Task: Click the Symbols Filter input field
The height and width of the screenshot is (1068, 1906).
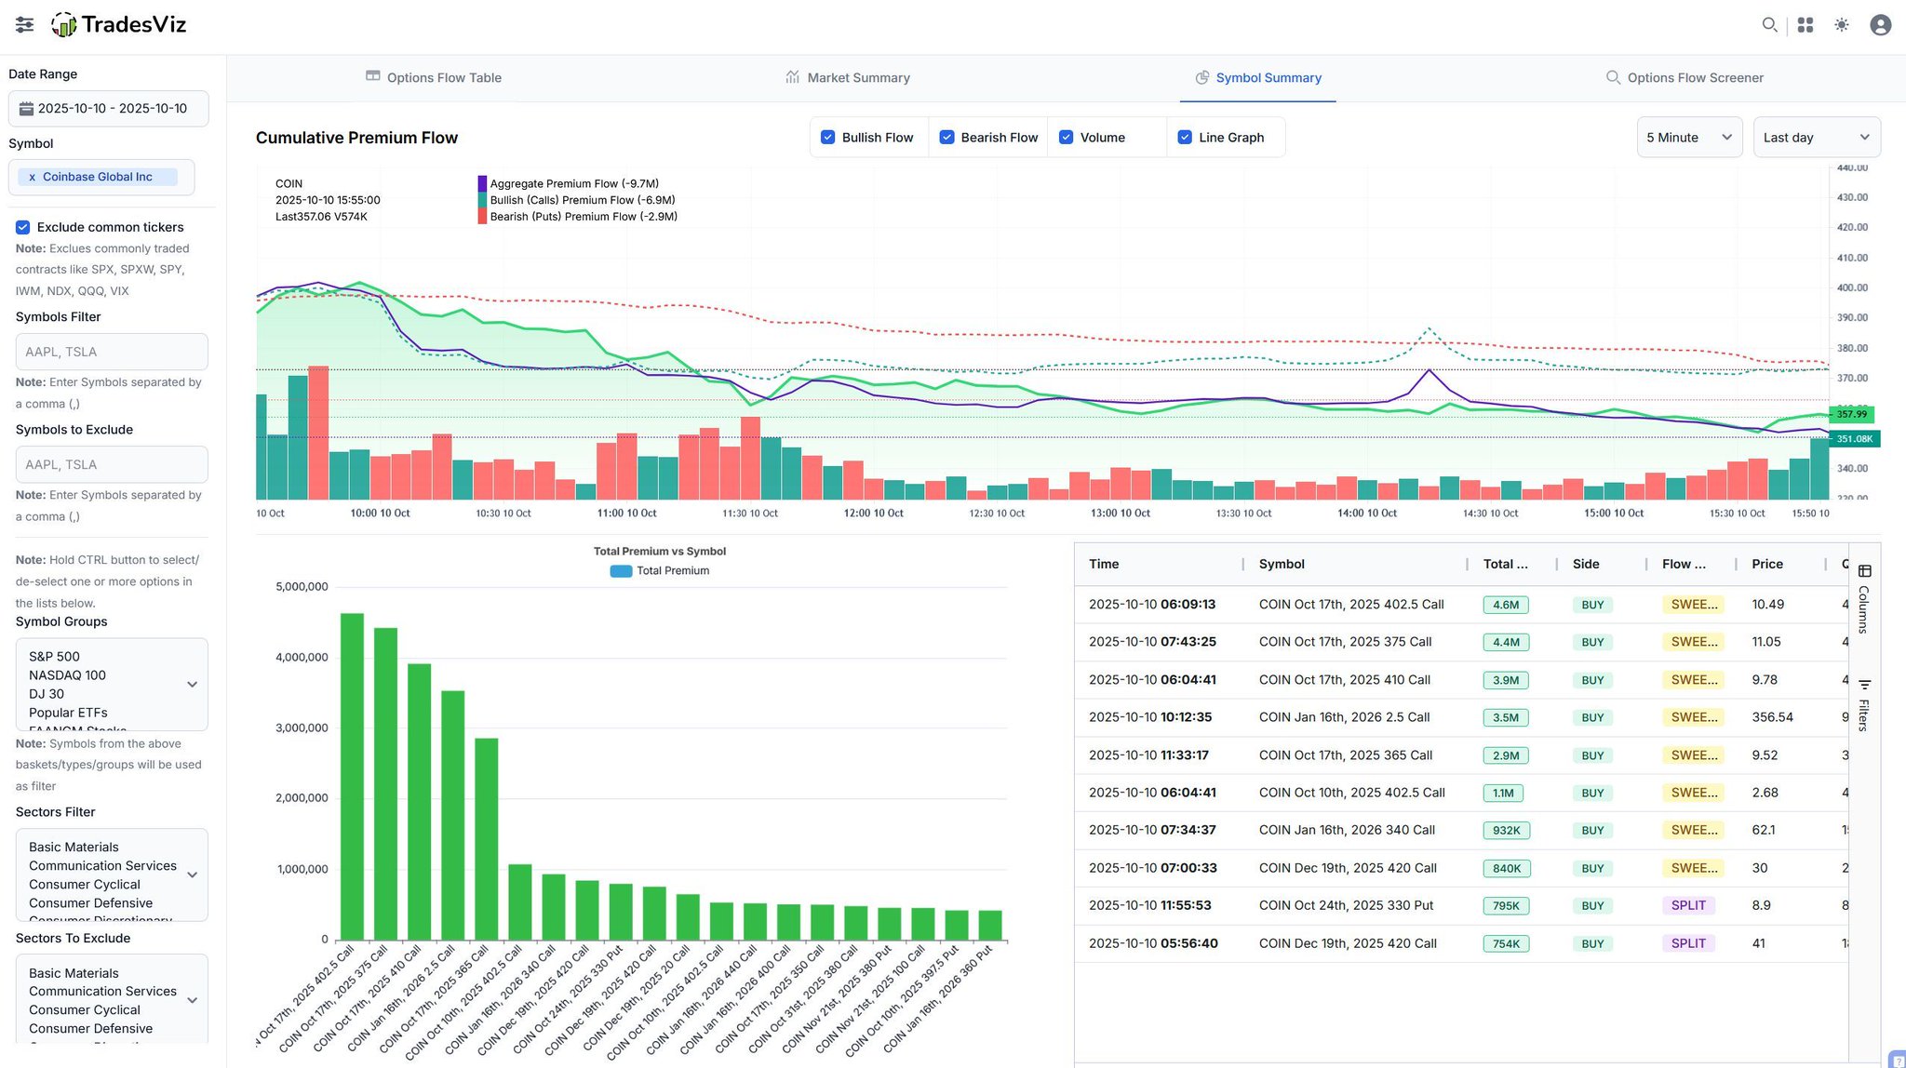Action: [112, 352]
